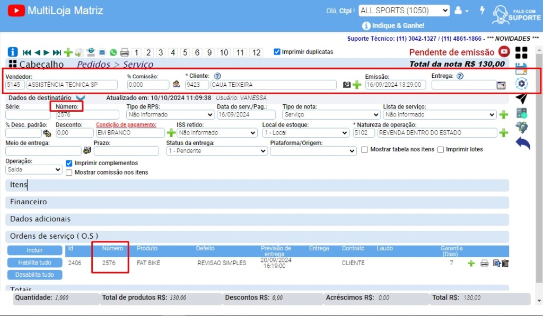543x316 pixels.
Task: Open the calculator icon on right sidebar
Action: 522,113
